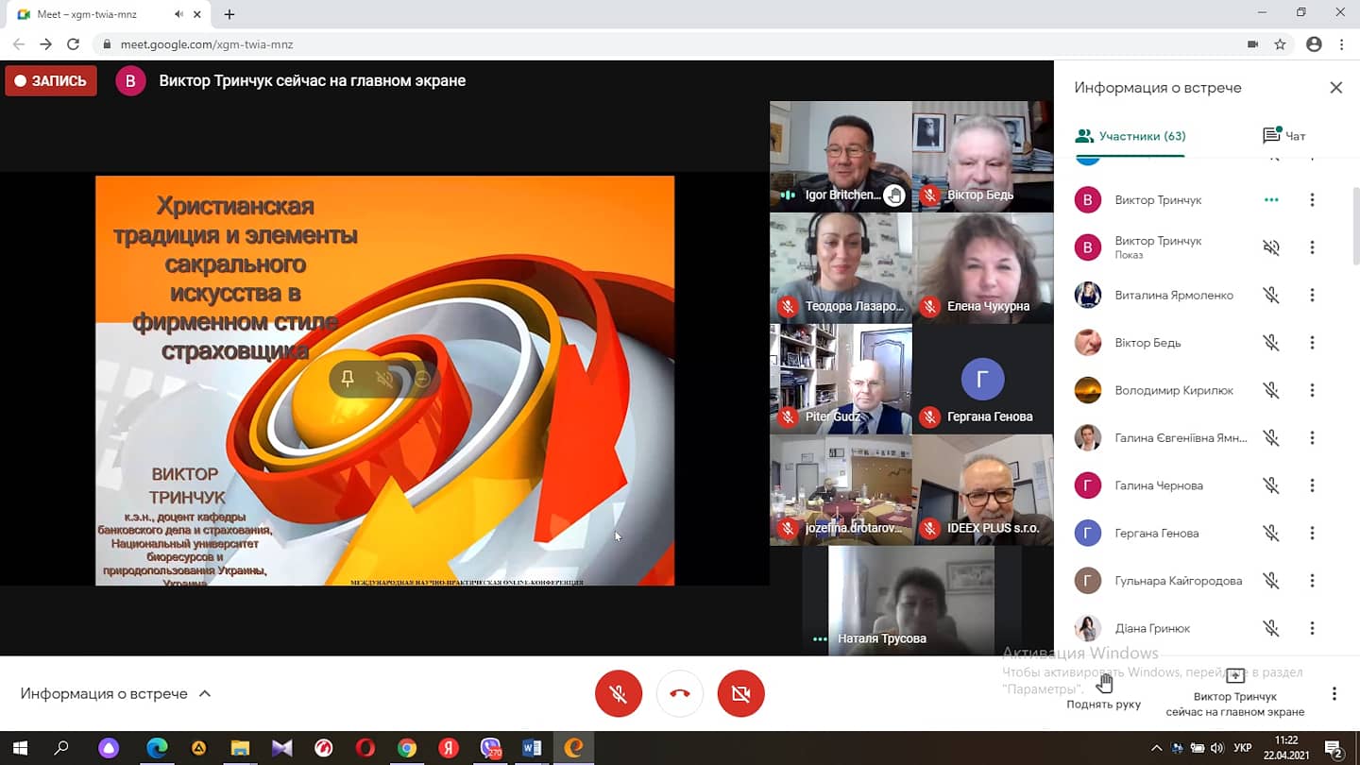The width and height of the screenshot is (1360, 765).
Task: Open more options for Галина Чернова
Action: pos(1312,485)
